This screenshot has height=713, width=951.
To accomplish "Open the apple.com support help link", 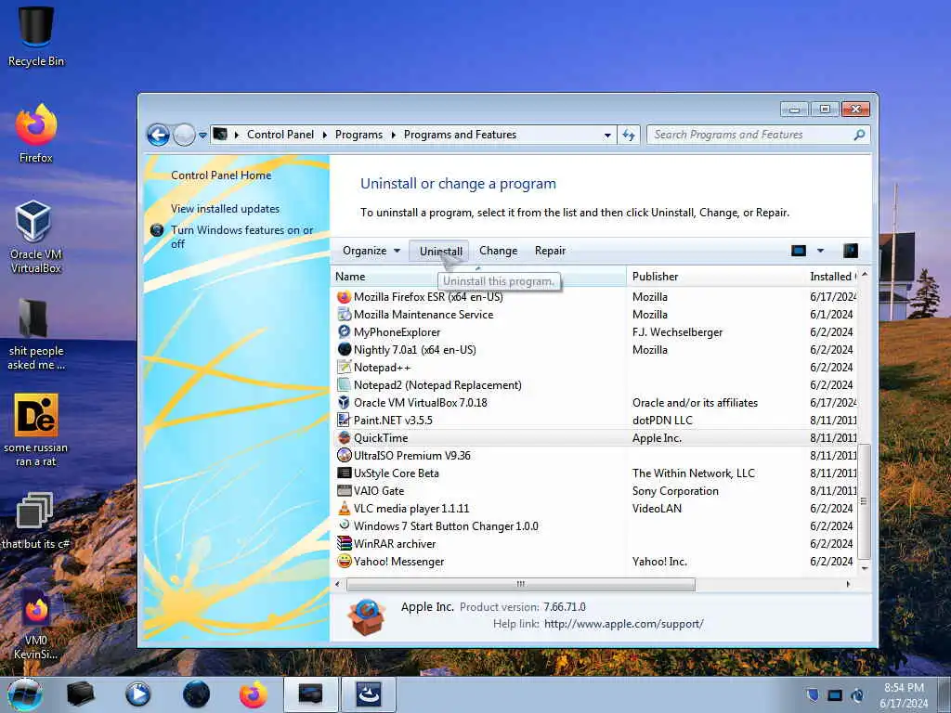I will tap(623, 624).
